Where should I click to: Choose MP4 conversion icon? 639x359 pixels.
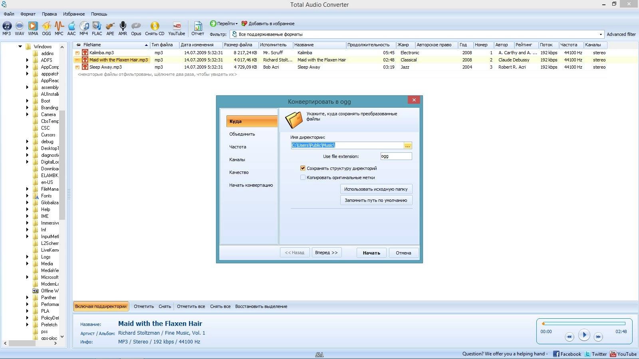click(x=84, y=28)
